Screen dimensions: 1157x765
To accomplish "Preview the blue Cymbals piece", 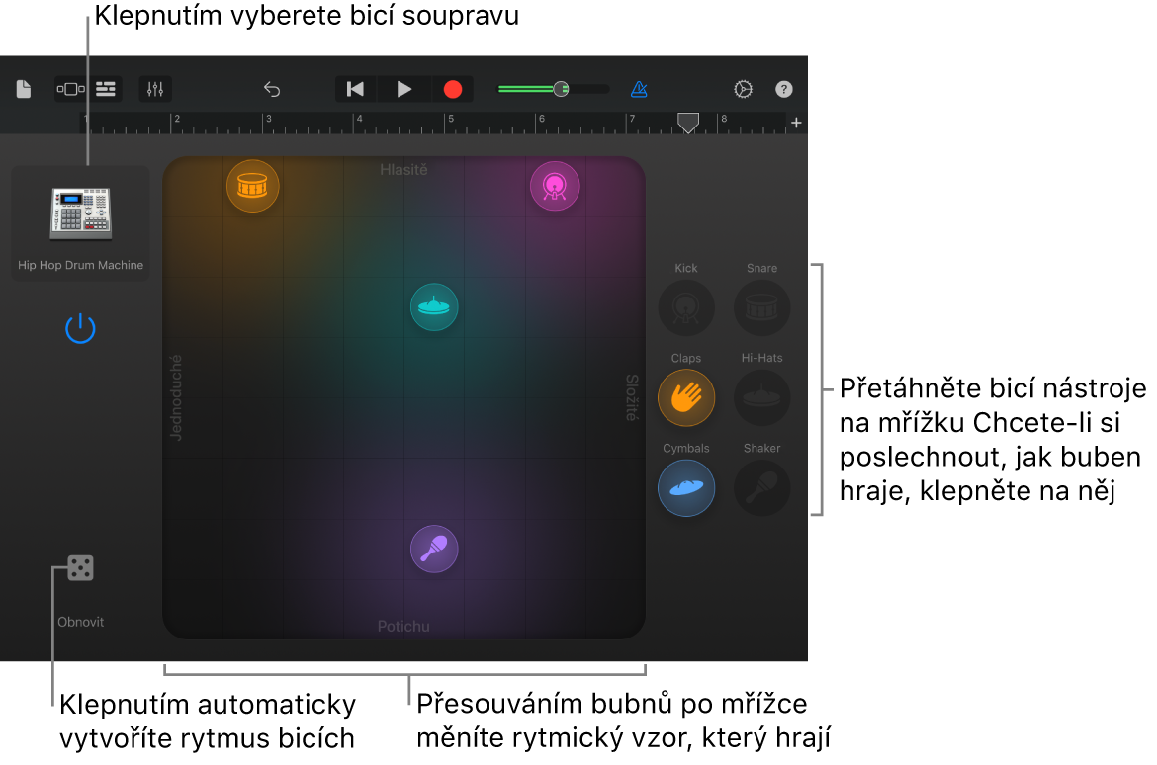I will click(x=686, y=488).
